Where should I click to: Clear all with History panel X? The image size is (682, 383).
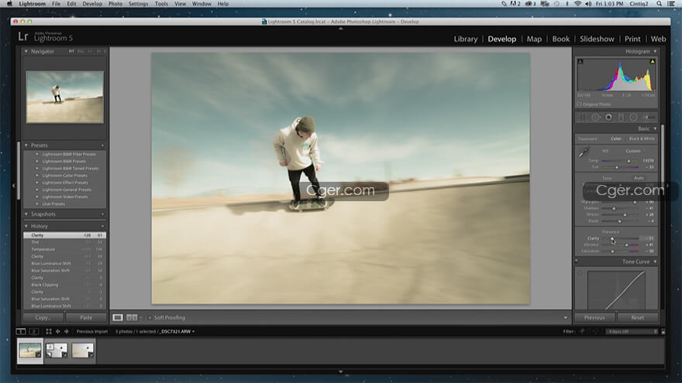pyautogui.click(x=102, y=226)
